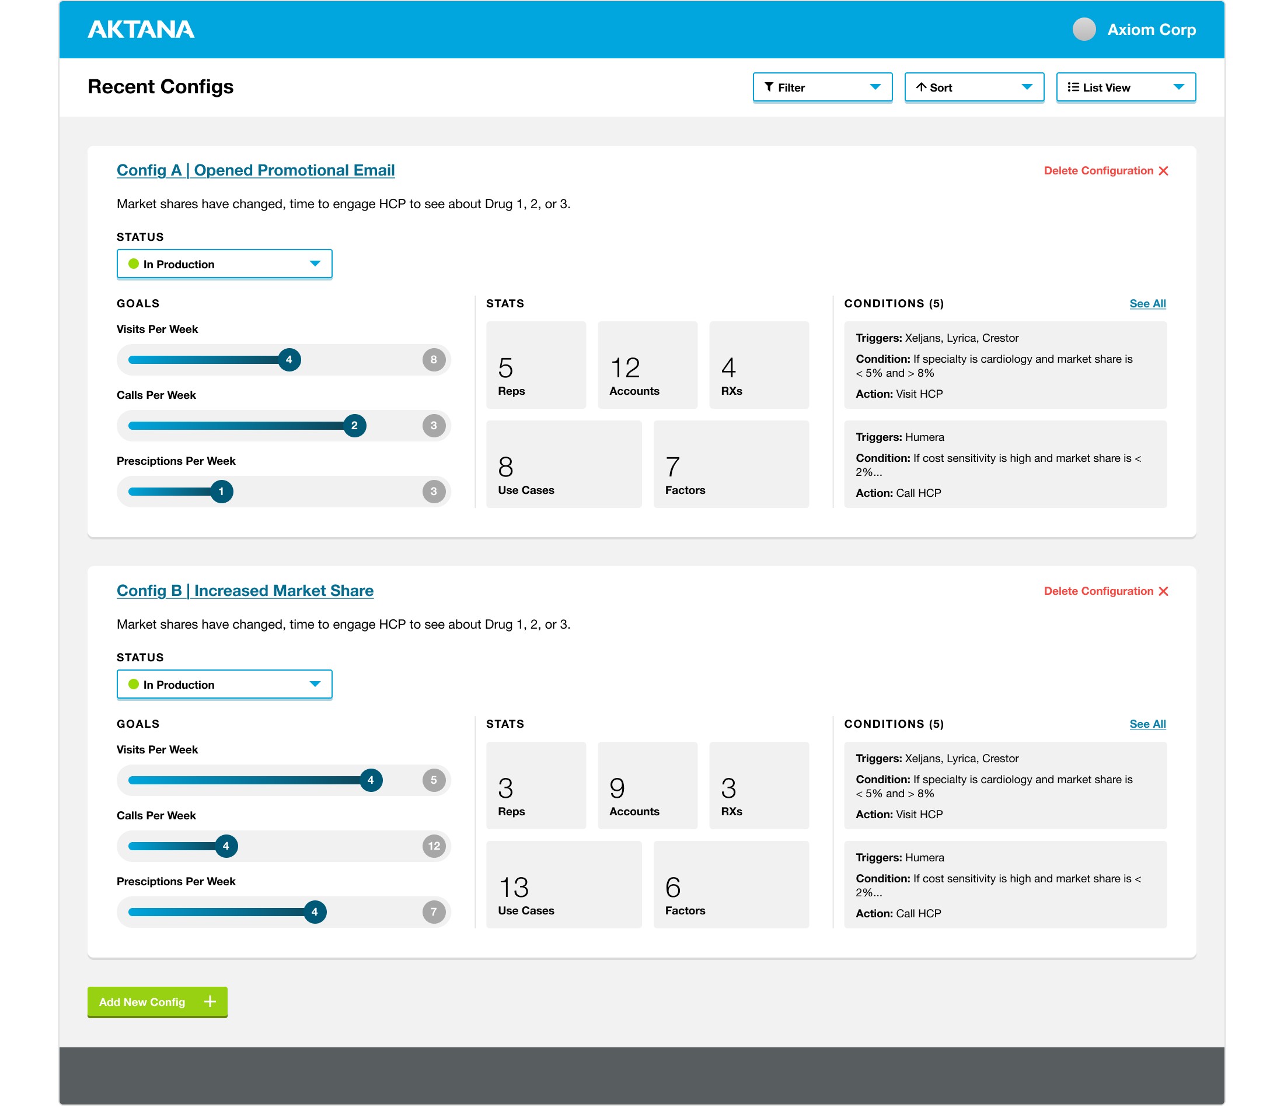
Task: Click See All conditions in Config B
Action: pos(1147,724)
